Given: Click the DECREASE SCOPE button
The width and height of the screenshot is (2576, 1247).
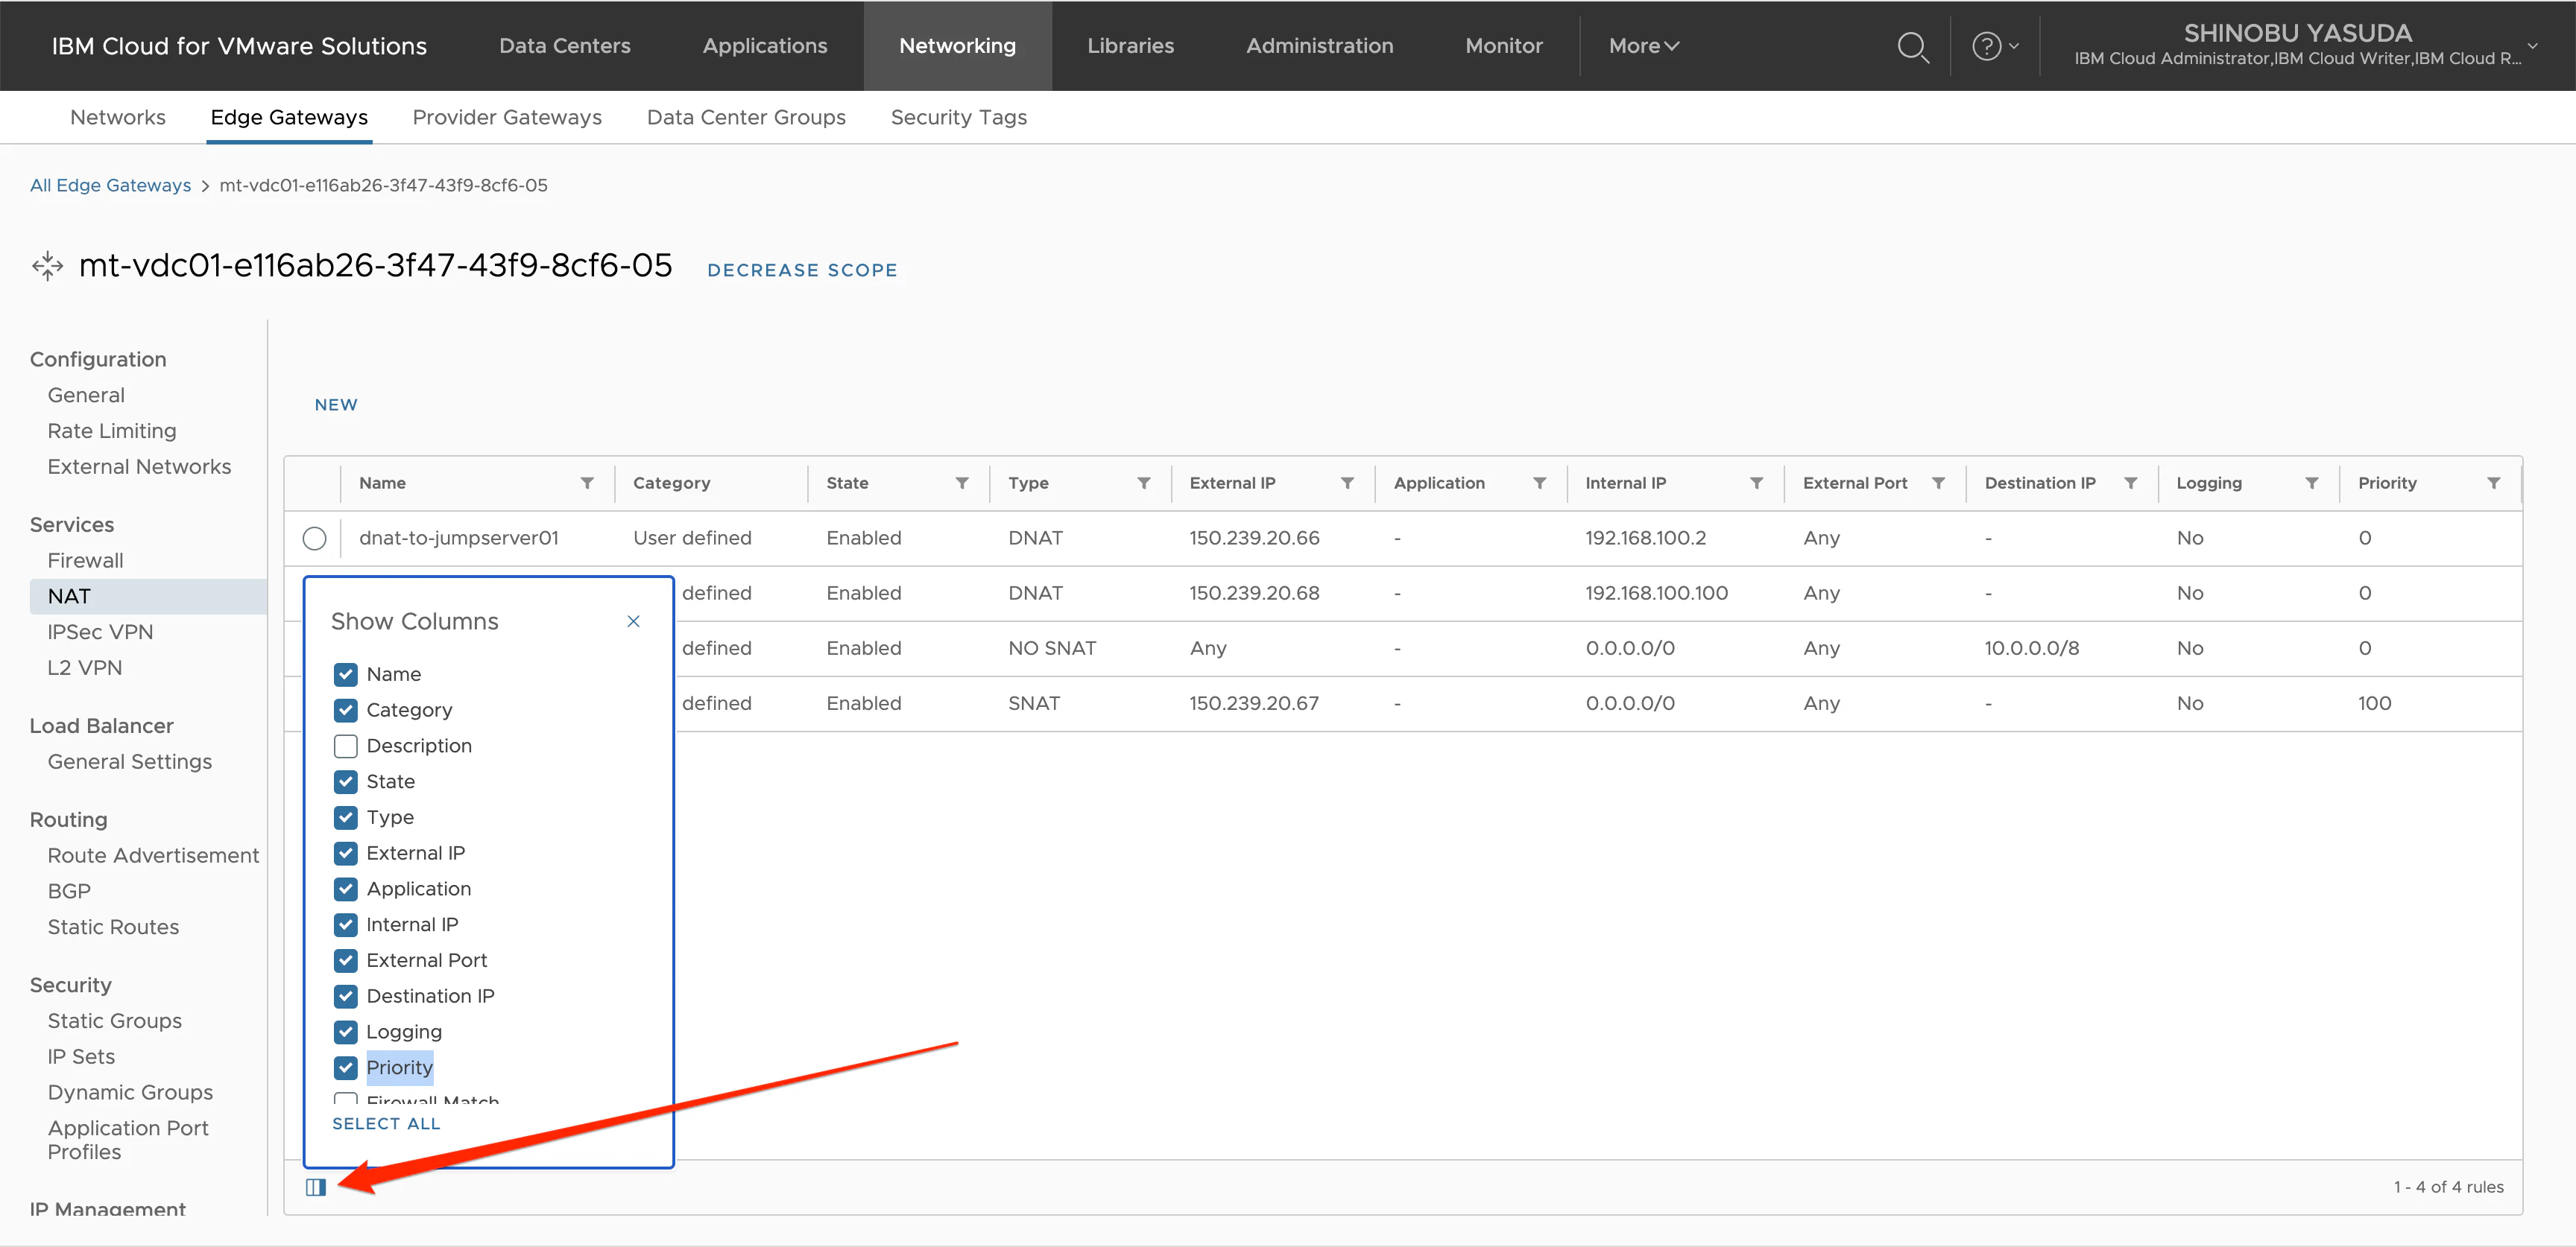Looking at the screenshot, I should pos(802,270).
